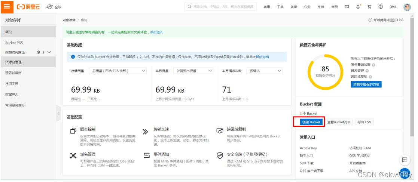
Task: Select 资源包管理 in the sidebar
Action: click(28, 62)
